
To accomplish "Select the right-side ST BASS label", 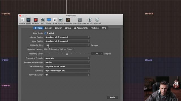I will coord(148,60).
